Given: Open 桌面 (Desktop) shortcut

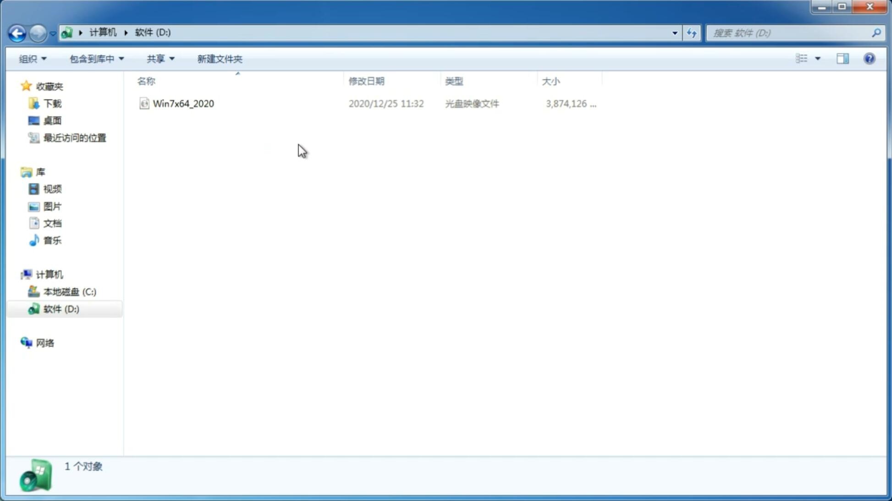Looking at the screenshot, I should 51,120.
